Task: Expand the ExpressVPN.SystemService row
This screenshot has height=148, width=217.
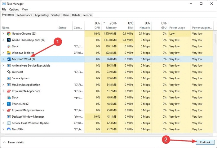Action: pos(3,110)
